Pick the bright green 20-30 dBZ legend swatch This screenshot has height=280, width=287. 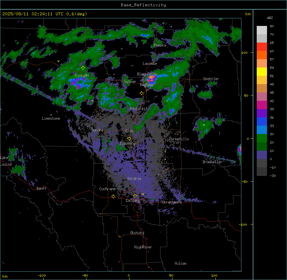pyautogui.click(x=262, y=138)
